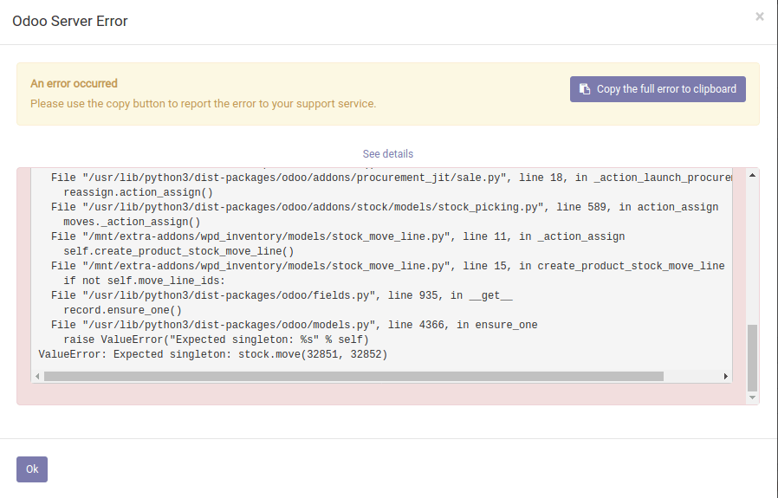Click the stock_picking.py line 589 entry
The width and height of the screenshot is (778, 498).
(384, 207)
